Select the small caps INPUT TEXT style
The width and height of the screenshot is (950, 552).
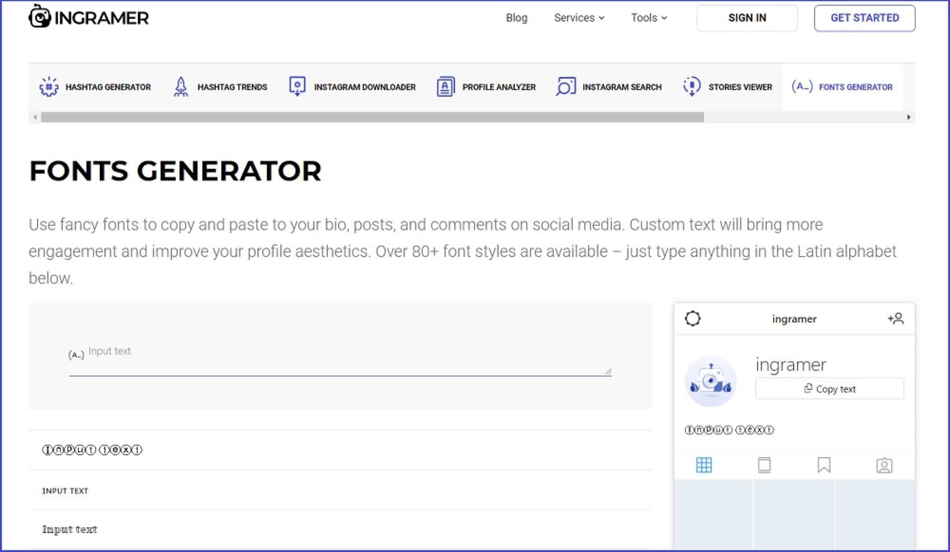tap(340, 490)
